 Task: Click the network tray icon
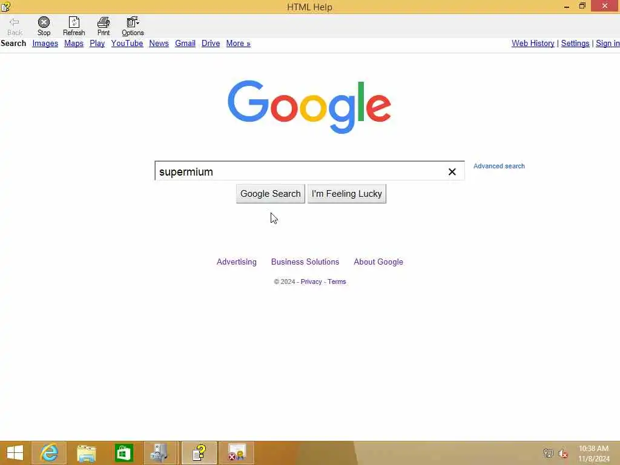tap(548, 453)
